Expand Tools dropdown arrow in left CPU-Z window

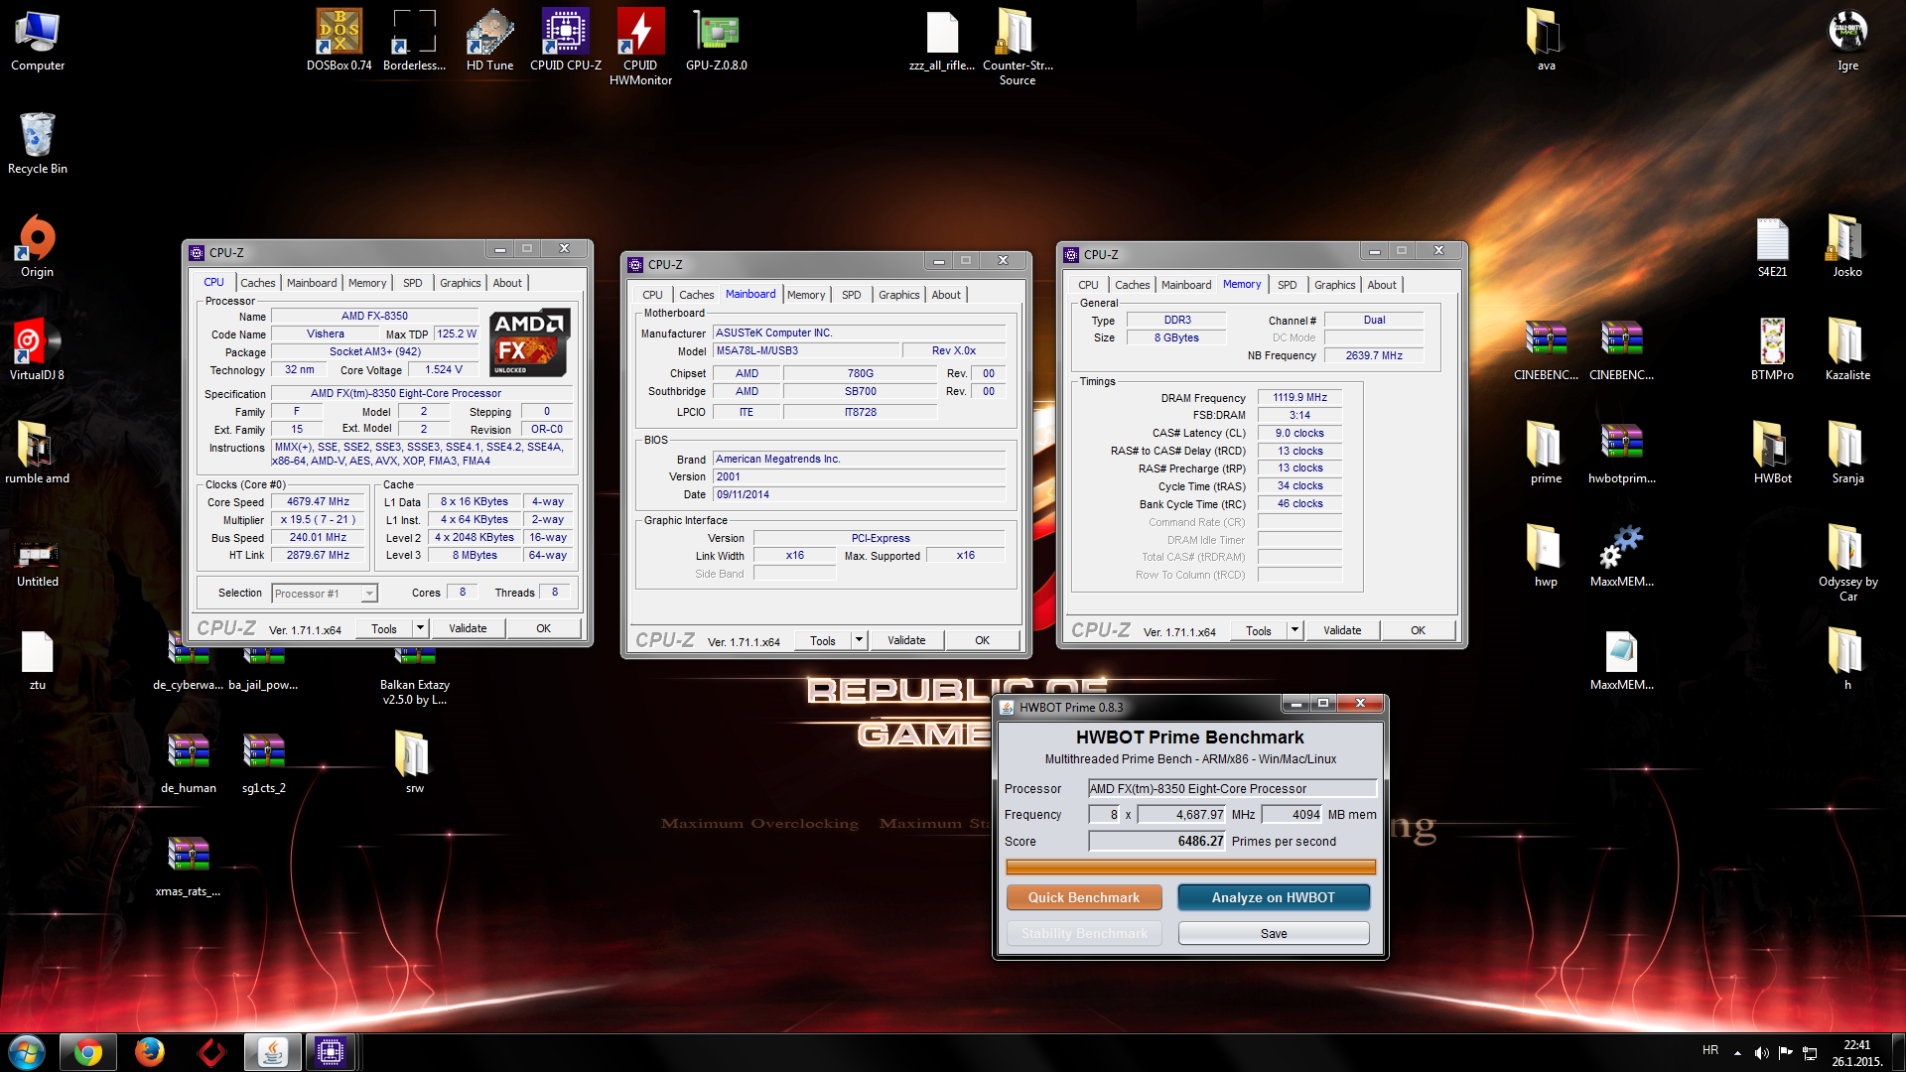pyautogui.click(x=420, y=628)
